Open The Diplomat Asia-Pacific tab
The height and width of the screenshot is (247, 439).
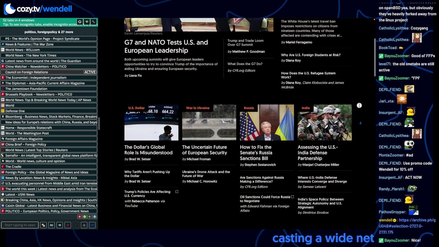click(x=49, y=83)
